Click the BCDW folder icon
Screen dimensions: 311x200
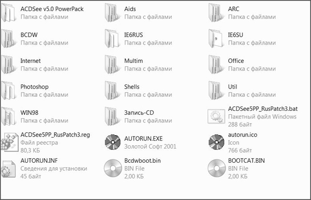pyautogui.click(x=9, y=39)
